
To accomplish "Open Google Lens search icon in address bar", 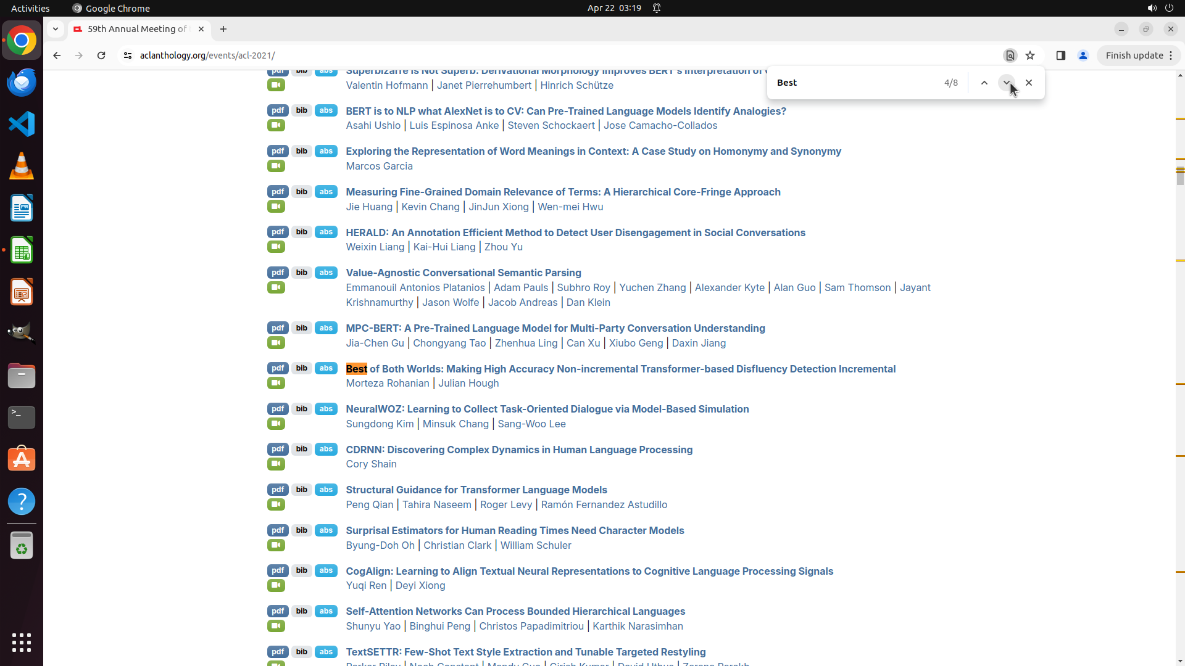I will click(1010, 55).
